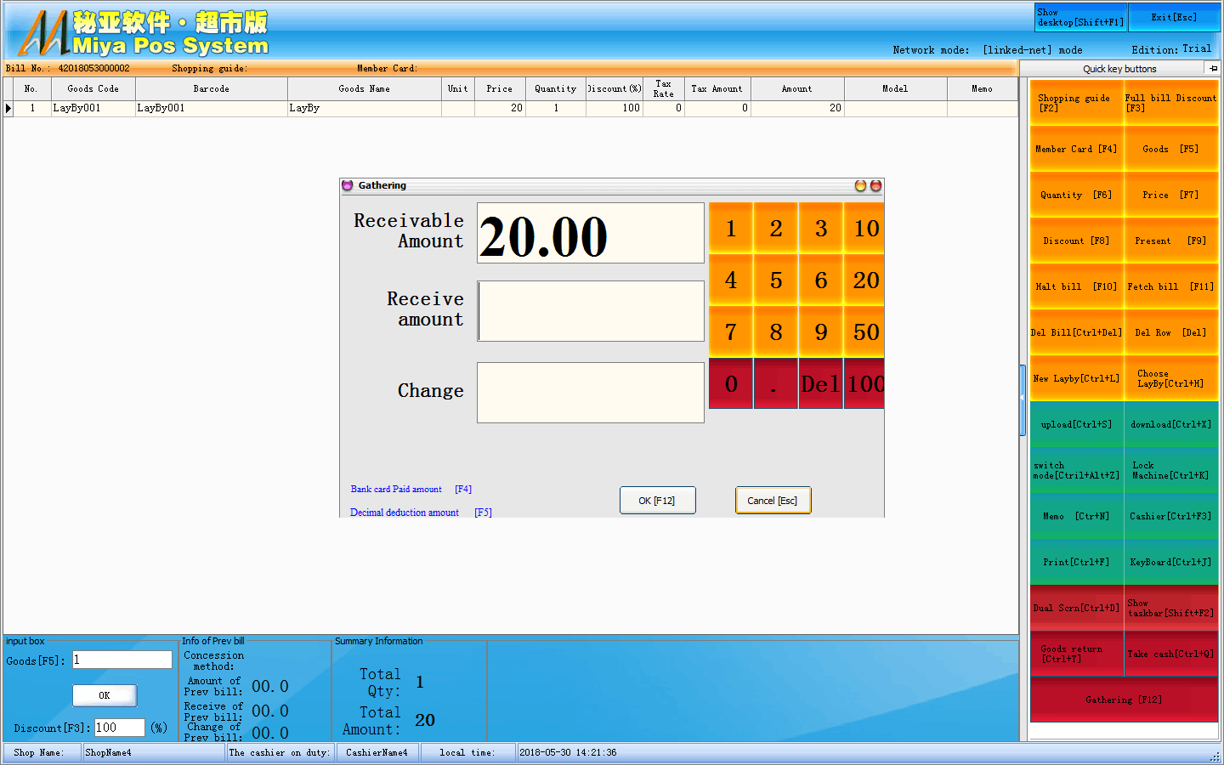Click Fetch bill [F11] quick key
The image size is (1224, 765).
pos(1170,286)
